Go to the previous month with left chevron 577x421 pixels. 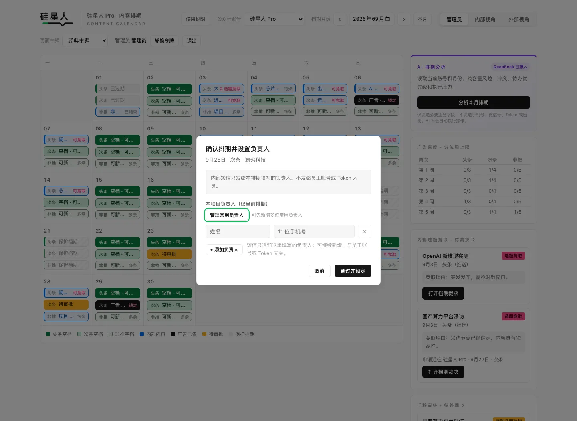(340, 19)
